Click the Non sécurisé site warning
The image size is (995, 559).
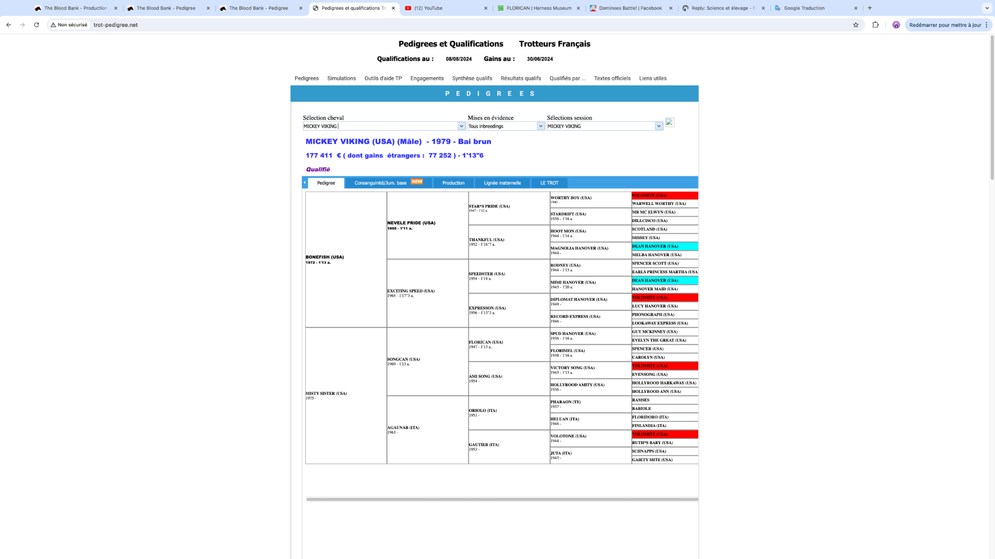pyautogui.click(x=69, y=25)
